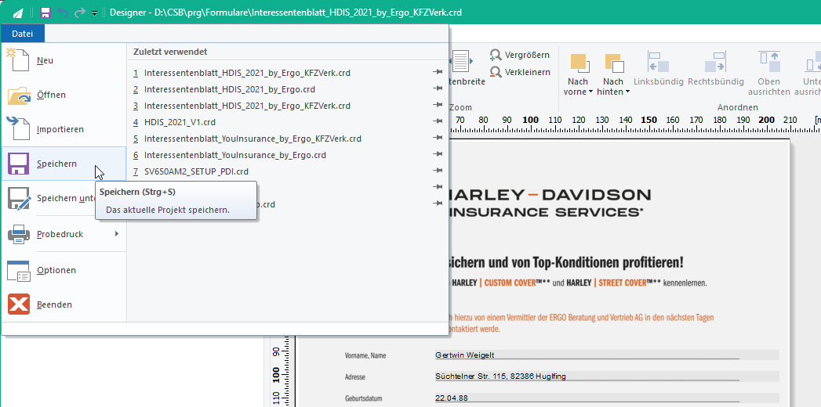Choose Neu to create a new project

(x=64, y=60)
